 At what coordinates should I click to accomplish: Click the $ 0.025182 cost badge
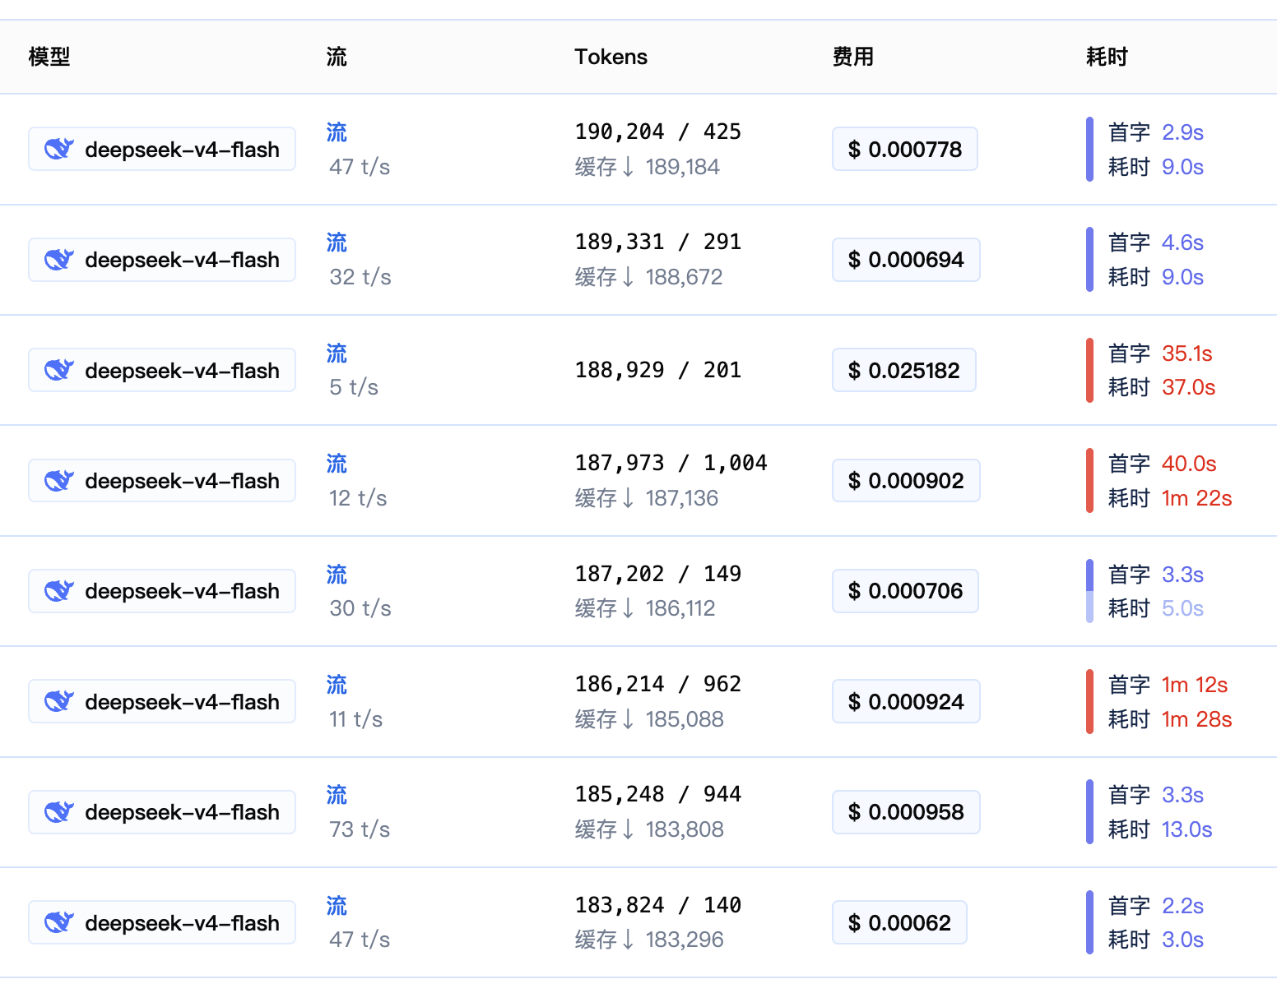point(904,370)
